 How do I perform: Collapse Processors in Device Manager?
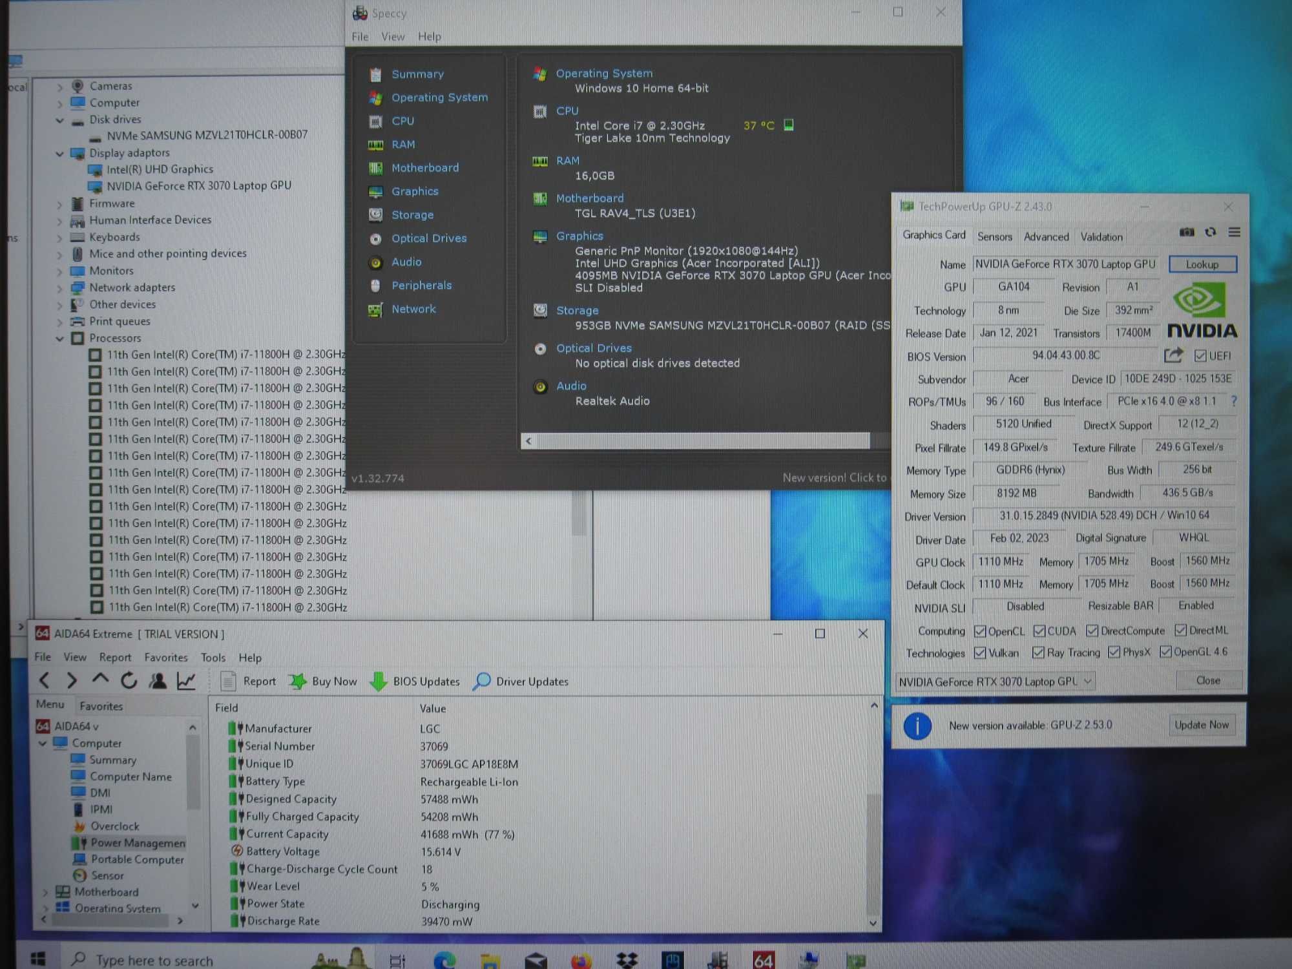tap(60, 339)
